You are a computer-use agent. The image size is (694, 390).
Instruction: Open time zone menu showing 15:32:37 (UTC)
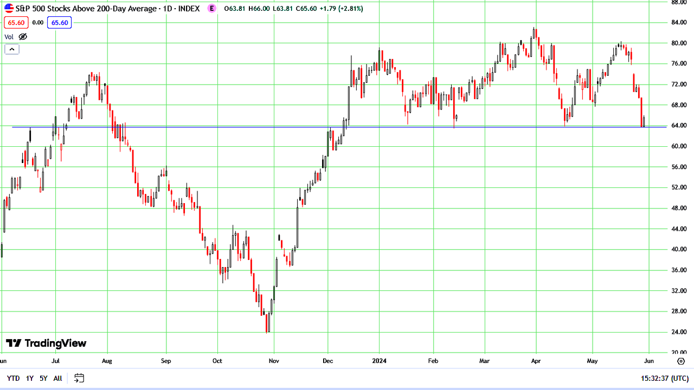click(x=665, y=378)
